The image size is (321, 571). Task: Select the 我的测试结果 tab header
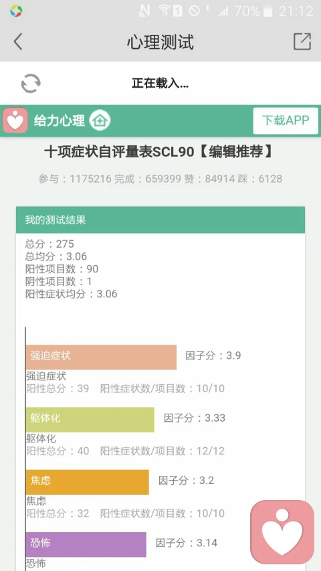tap(160, 220)
